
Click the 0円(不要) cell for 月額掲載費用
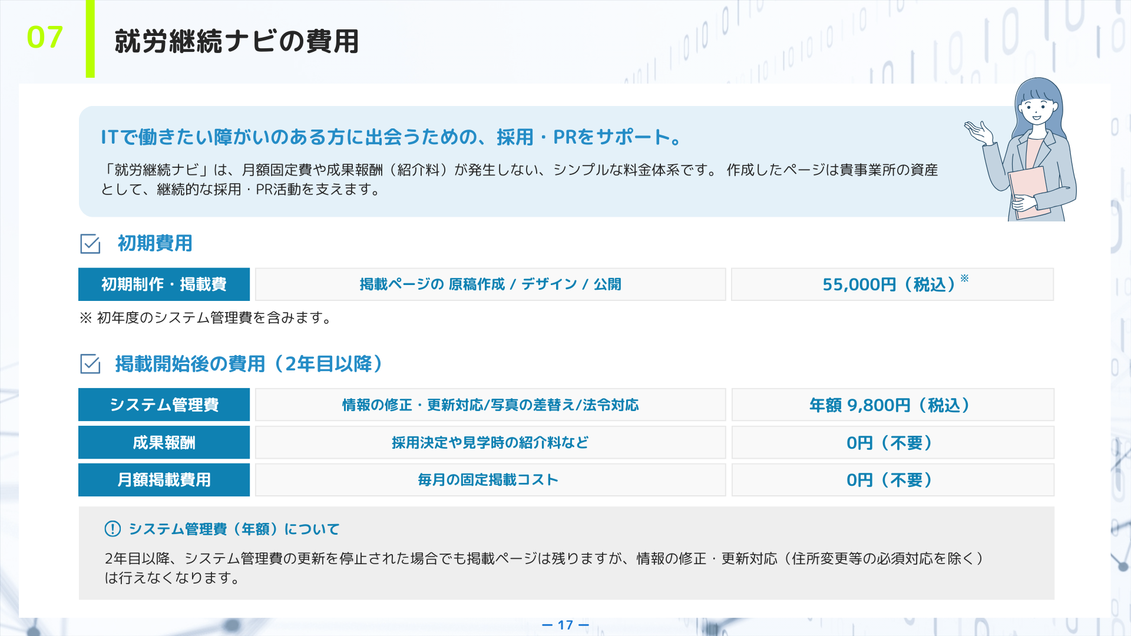point(892,480)
